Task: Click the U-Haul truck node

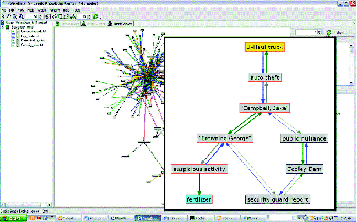Action: [x=265, y=47]
